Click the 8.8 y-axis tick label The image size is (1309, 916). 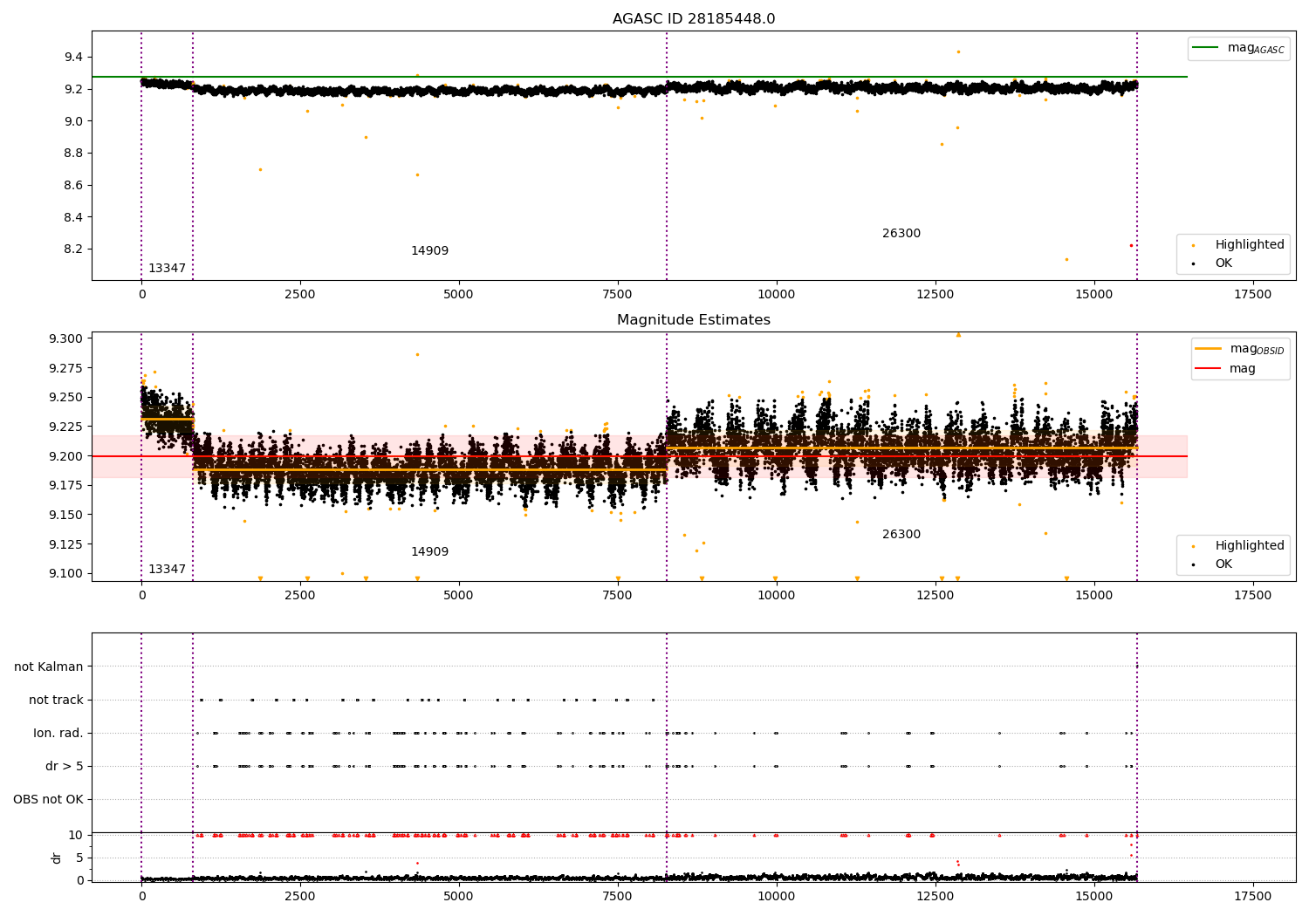pos(73,154)
